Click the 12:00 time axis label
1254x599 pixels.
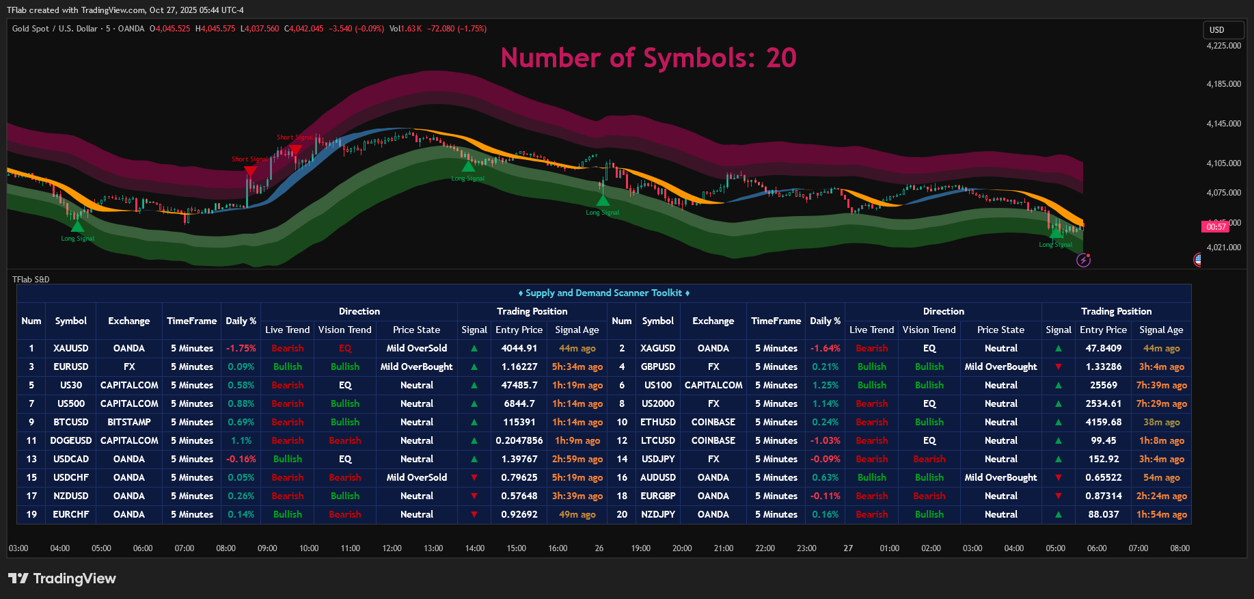(392, 548)
